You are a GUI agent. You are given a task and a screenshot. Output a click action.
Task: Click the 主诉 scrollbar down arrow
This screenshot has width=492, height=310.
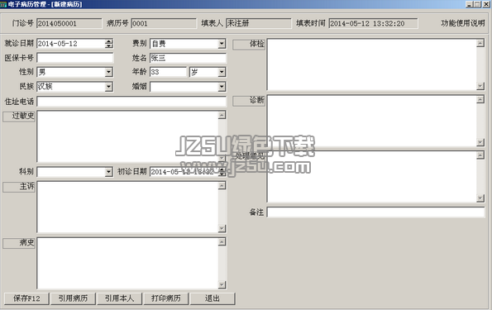point(222,228)
